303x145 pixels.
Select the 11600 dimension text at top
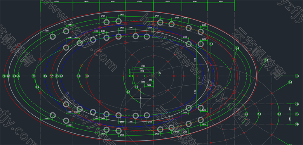click(x=56, y=2)
